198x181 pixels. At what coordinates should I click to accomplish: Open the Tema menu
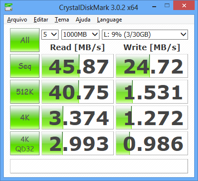click(62, 20)
